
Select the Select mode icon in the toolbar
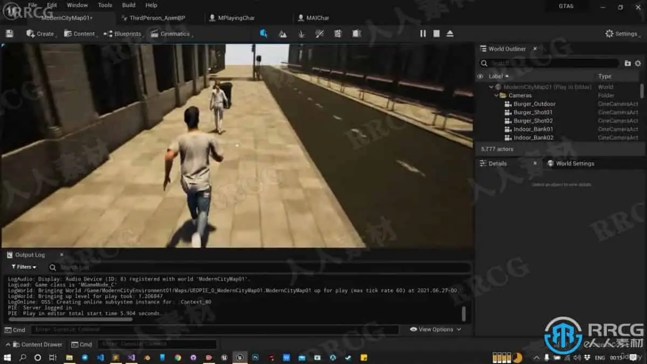tap(264, 33)
